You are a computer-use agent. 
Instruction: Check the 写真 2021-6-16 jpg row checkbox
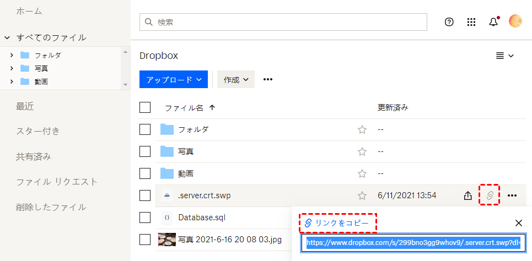click(x=145, y=240)
